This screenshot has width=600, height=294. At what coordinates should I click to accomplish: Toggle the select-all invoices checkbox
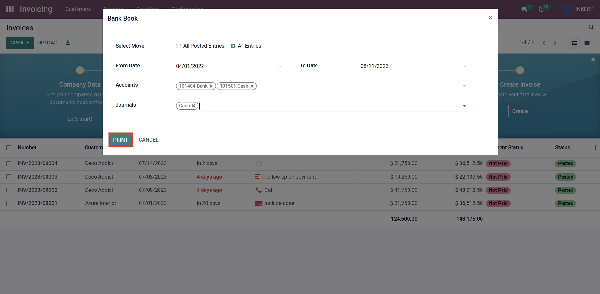(9, 148)
